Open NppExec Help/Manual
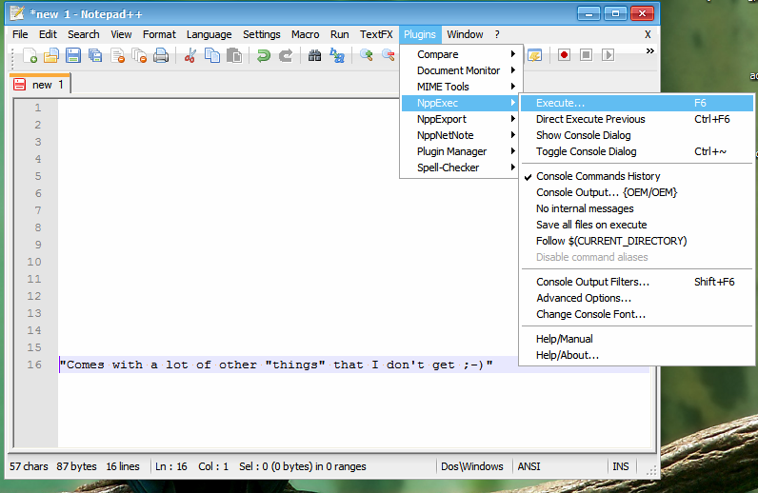Screen dimensions: 758x493 coord(636,339)
